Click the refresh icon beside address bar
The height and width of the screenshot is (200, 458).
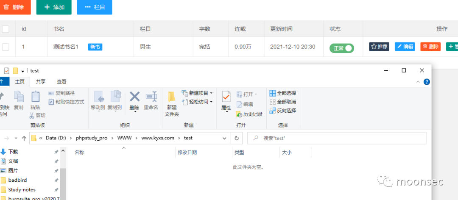[237, 138]
